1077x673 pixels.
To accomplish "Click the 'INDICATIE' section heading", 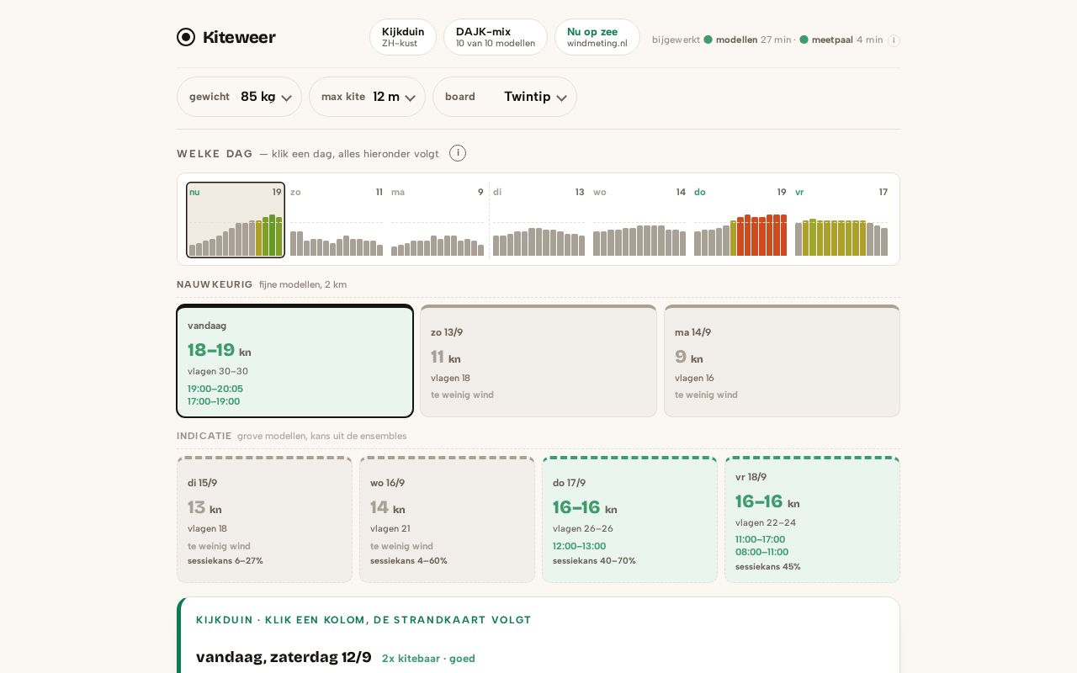I will click(x=204, y=436).
